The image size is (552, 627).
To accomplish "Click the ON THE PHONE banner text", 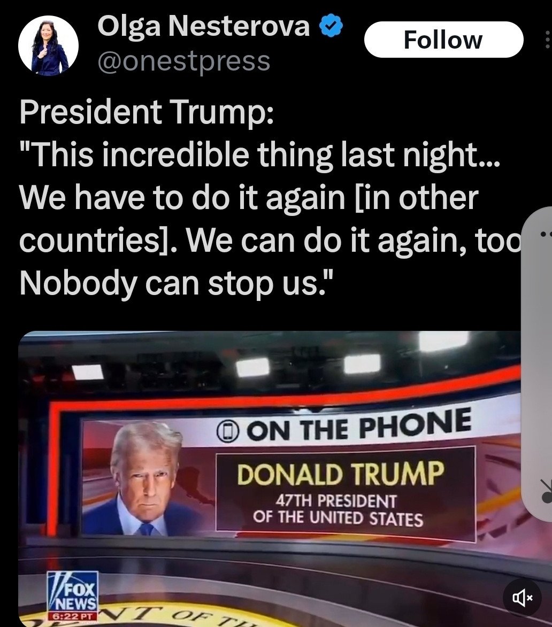I will point(359,425).
